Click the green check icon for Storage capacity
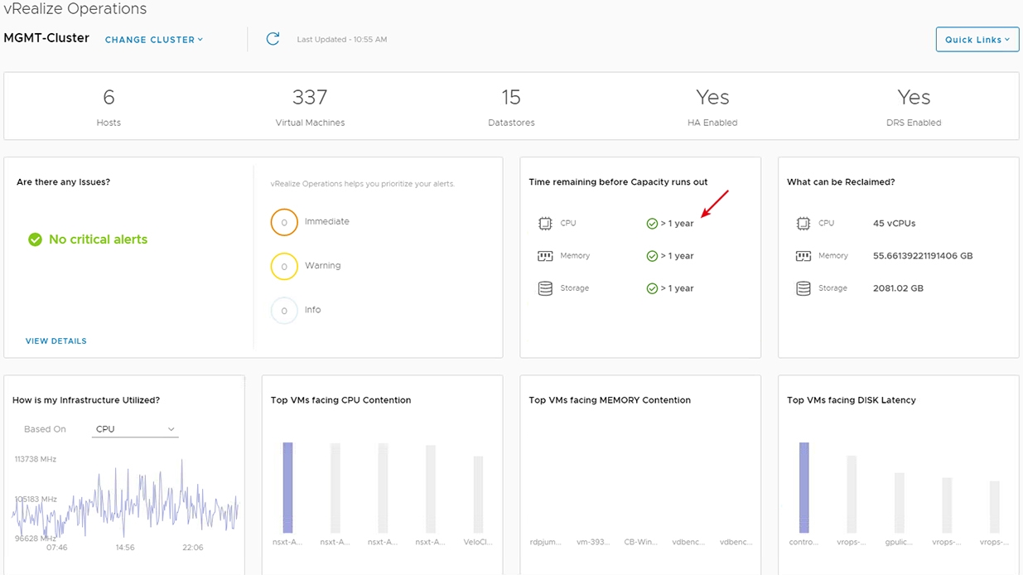 (x=652, y=288)
